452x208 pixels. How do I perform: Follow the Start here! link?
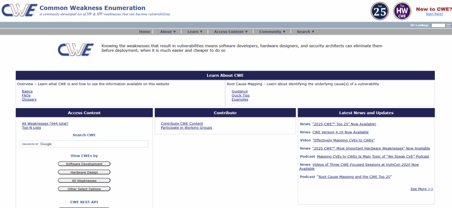(x=434, y=14)
